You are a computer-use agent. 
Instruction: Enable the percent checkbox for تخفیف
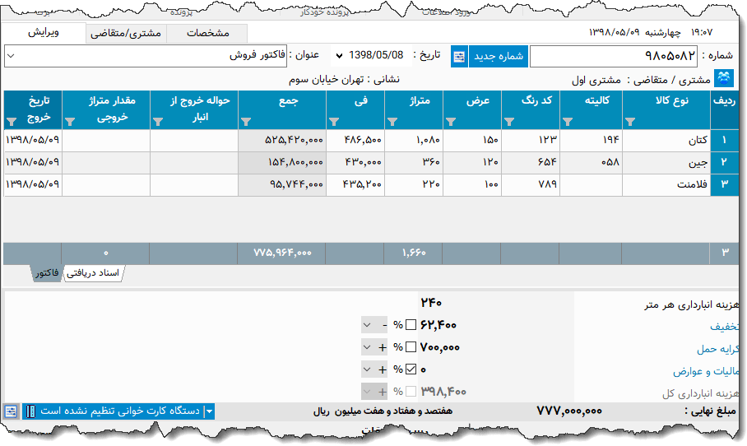(x=411, y=325)
